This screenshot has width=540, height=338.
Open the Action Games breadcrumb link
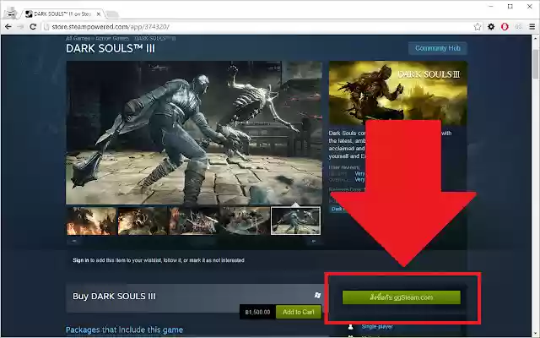point(112,38)
